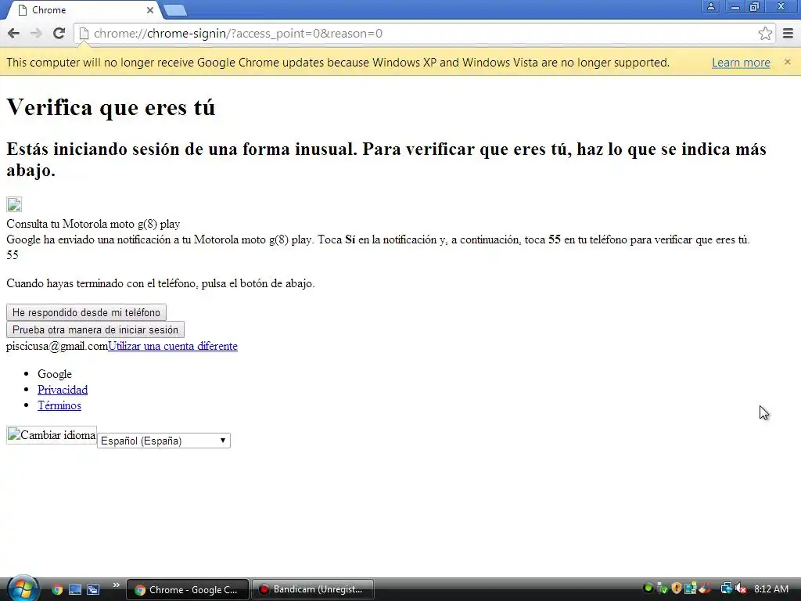Click the green circle tray icon

click(x=648, y=588)
